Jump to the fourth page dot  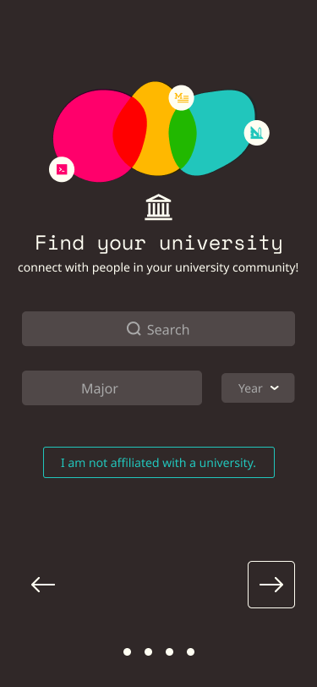click(190, 652)
